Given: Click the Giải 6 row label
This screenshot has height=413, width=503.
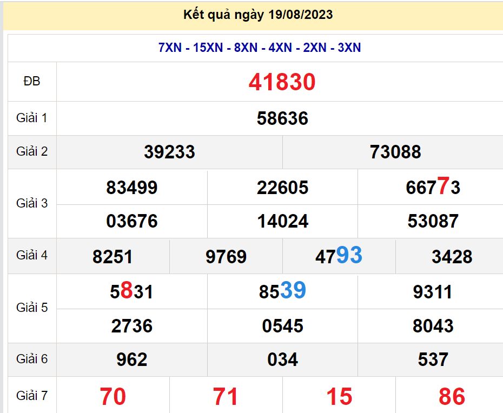Looking at the screenshot, I should tap(32, 359).
